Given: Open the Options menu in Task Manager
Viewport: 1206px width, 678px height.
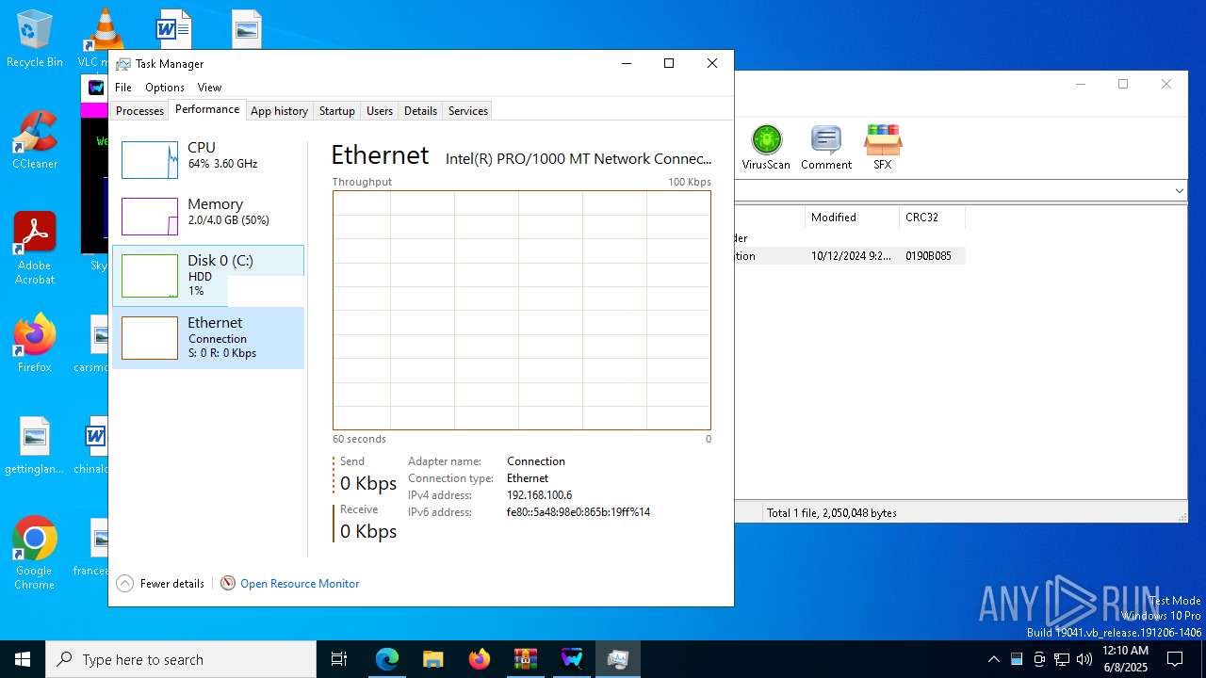Looking at the screenshot, I should coord(165,88).
